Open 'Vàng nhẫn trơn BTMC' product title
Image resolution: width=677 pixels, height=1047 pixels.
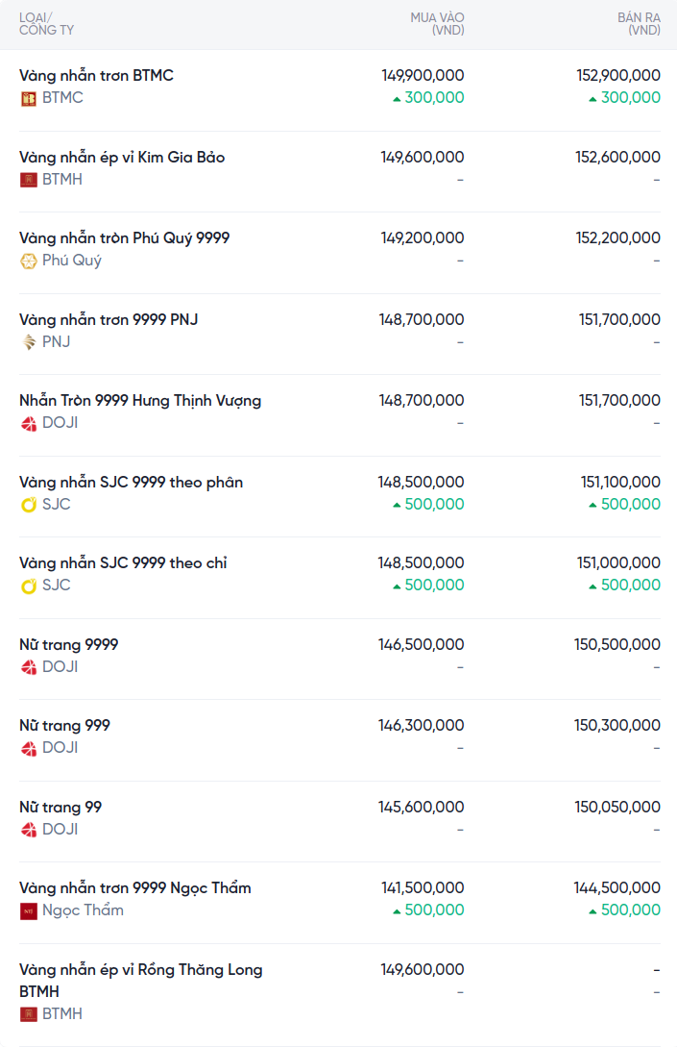click(96, 75)
